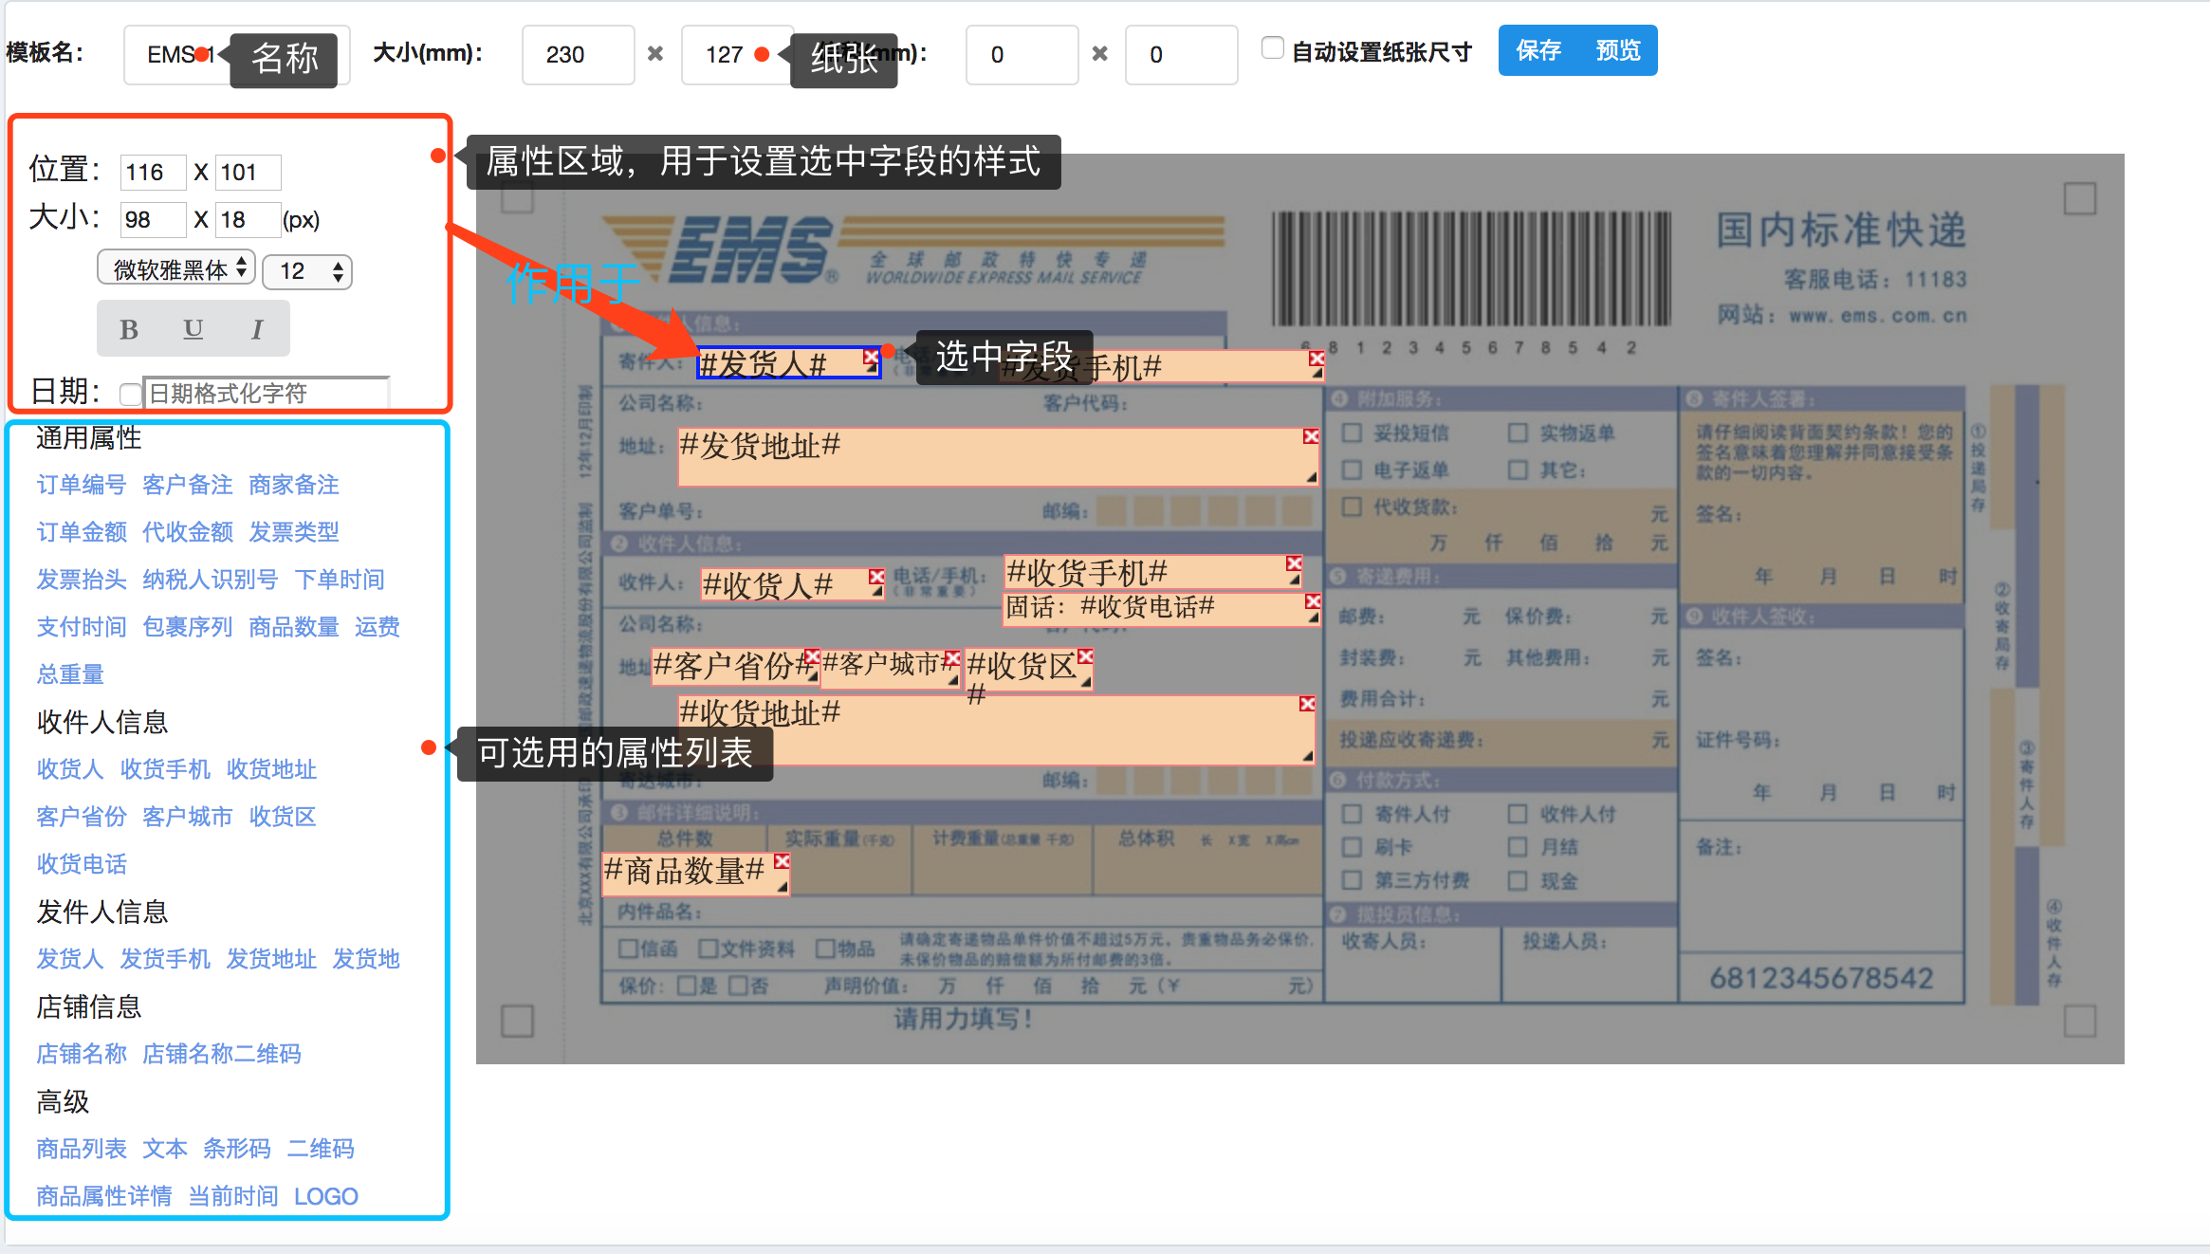Add 商家备注 attribute
The height and width of the screenshot is (1254, 2210).
tap(294, 485)
